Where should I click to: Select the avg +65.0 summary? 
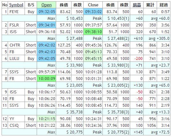(160, 85)
